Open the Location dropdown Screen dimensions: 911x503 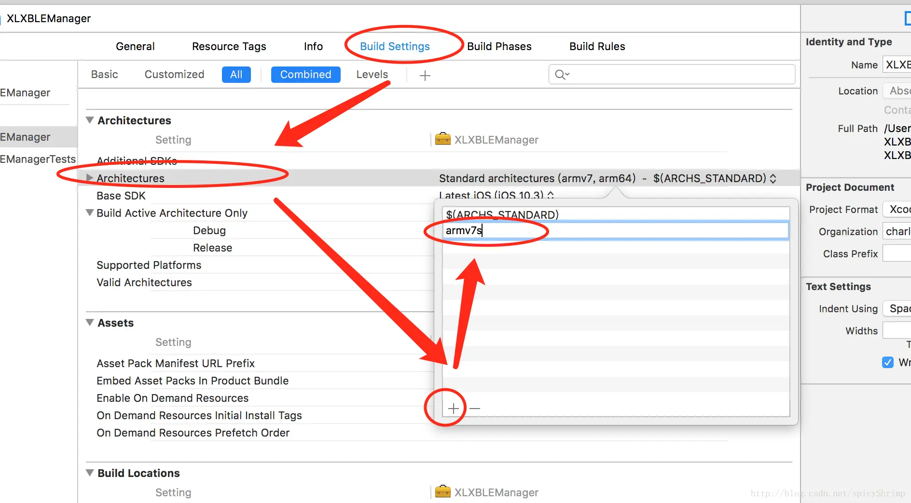point(897,91)
